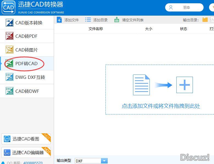The width and height of the screenshot is (214, 164).
Task: Click the CAD版本转换 sidebar icon
Action: click(x=10, y=23)
